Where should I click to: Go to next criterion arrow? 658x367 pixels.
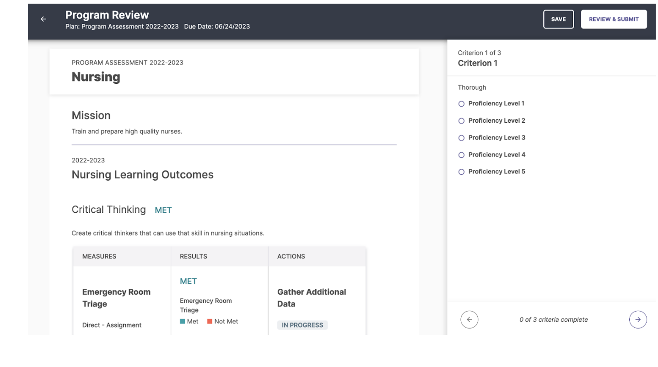(x=638, y=319)
